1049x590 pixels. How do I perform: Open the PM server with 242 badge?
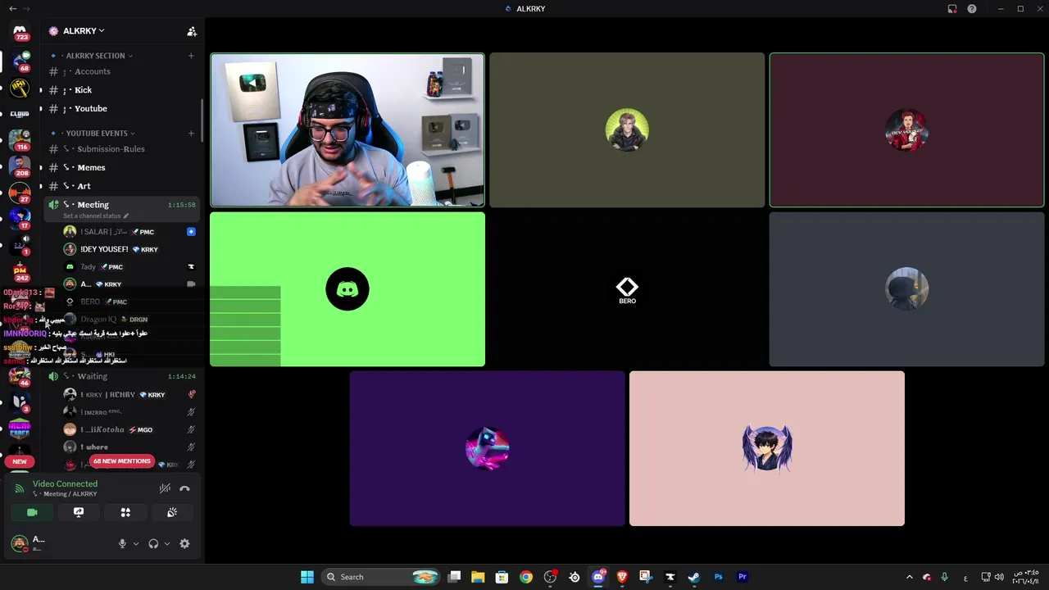click(20, 271)
